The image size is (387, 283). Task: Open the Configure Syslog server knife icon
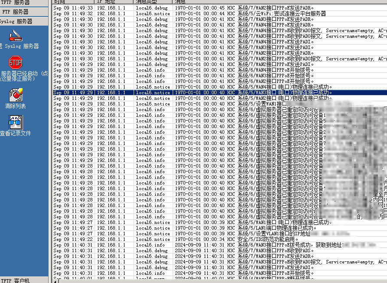tap(16, 36)
